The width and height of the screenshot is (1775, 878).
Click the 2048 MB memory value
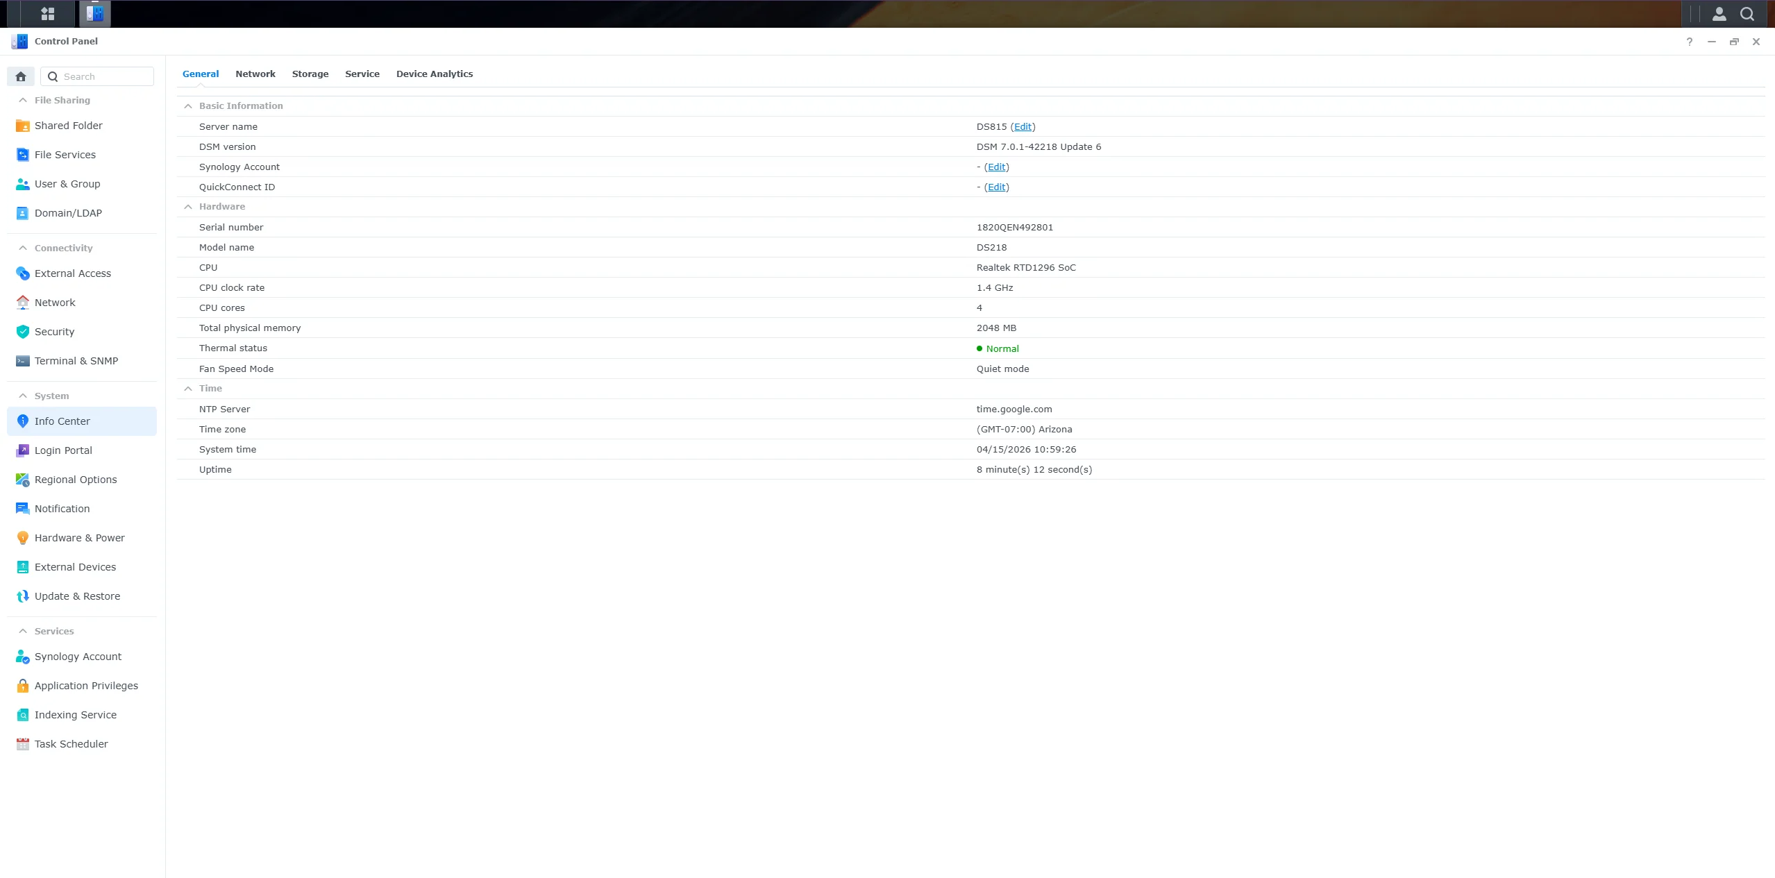click(x=996, y=328)
